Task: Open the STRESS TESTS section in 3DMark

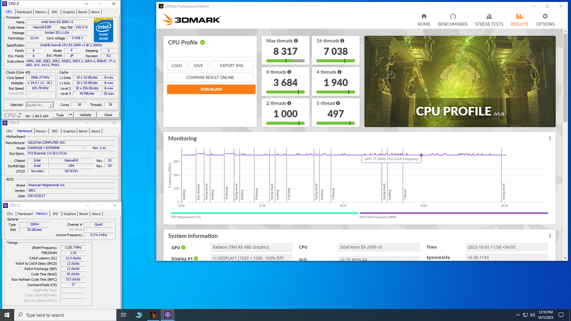Action: point(489,20)
